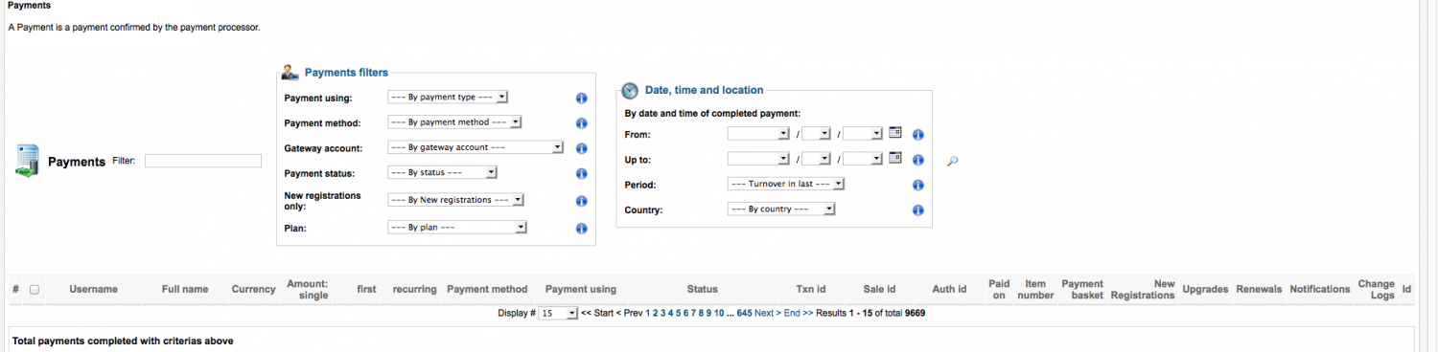Click the Full name column header

(185, 289)
